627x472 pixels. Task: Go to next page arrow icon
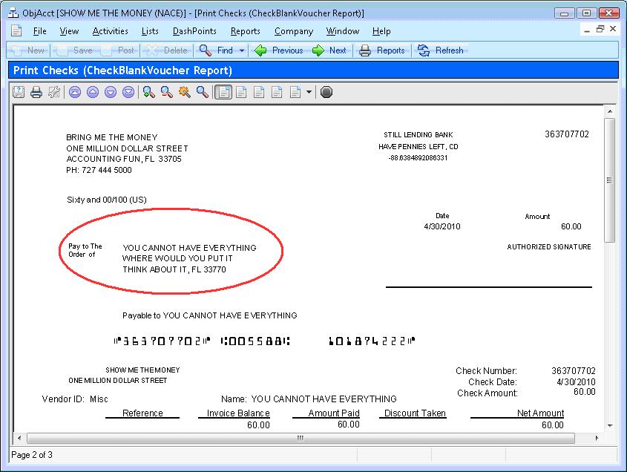(x=110, y=92)
